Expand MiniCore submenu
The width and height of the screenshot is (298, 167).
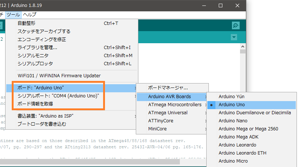click(x=172, y=129)
